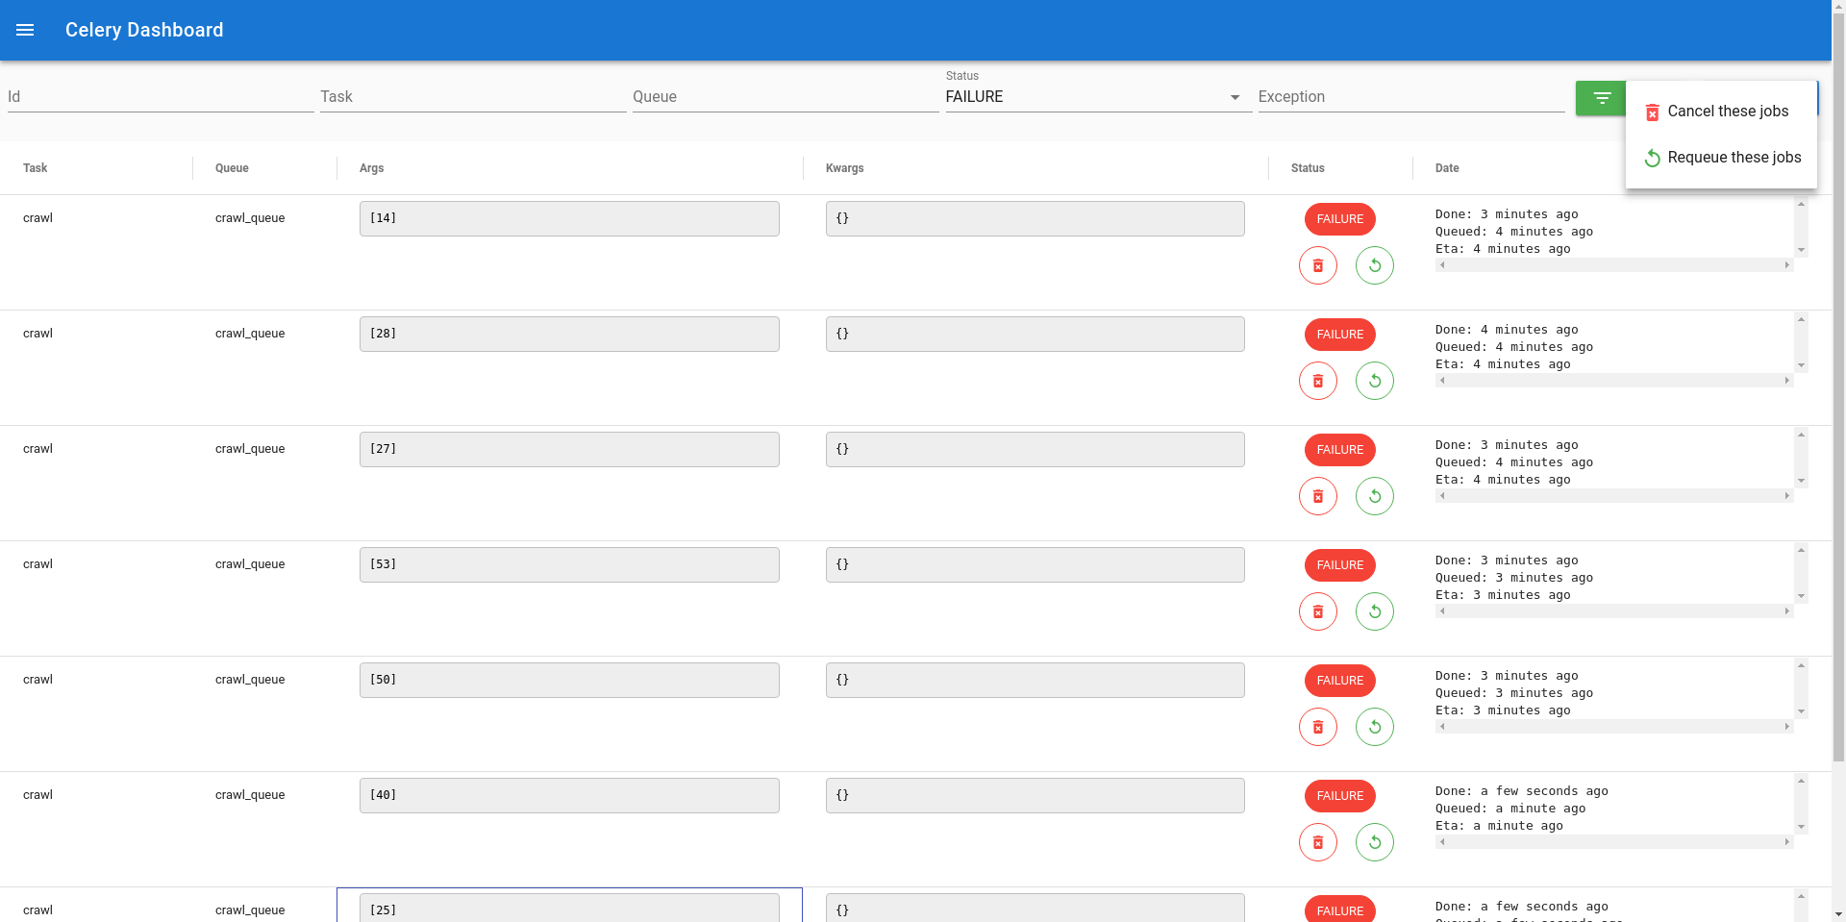The height and width of the screenshot is (922, 1846).
Task: Cancel the job with args [53]
Action: coord(1317,611)
